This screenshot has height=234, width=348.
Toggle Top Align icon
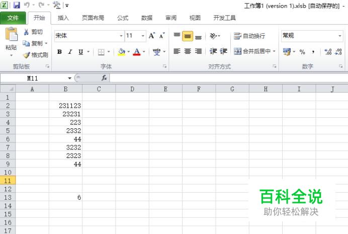click(177, 36)
